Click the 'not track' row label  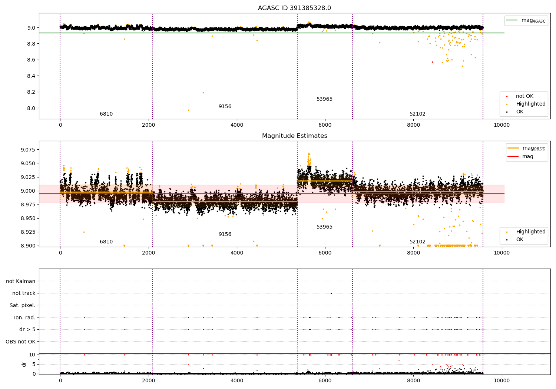tap(24, 293)
